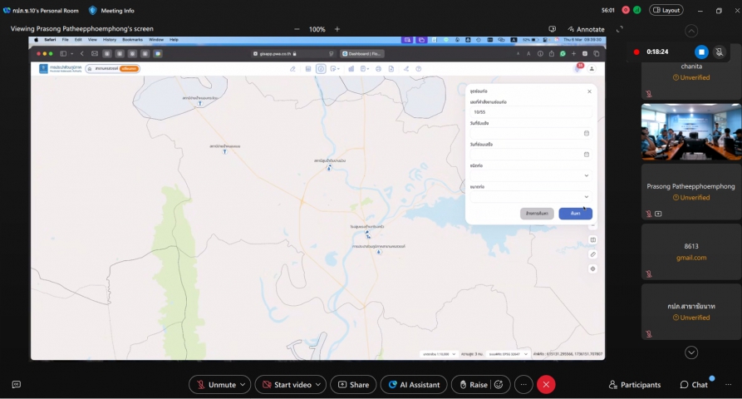
Task: Open audio options arrow beside Unmute
Action: click(243, 384)
